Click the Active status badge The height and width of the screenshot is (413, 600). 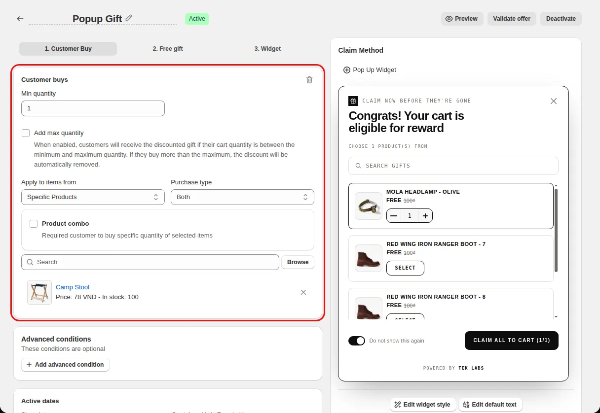[197, 19]
